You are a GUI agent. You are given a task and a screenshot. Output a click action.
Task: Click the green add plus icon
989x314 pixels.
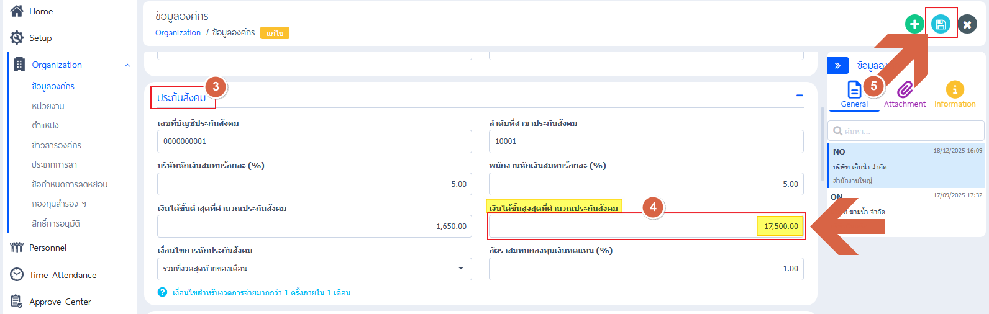click(x=914, y=25)
